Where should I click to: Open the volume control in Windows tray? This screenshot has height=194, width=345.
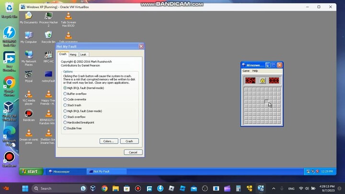click(x=307, y=189)
